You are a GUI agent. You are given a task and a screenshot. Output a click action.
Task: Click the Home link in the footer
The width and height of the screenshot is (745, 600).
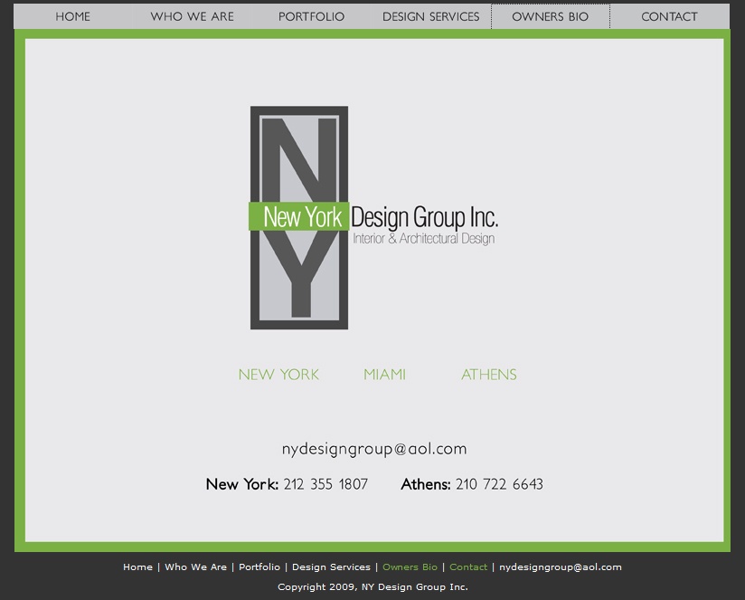[137, 567]
